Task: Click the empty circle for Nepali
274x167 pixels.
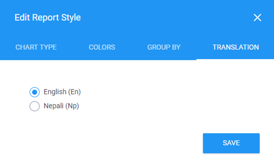Action: (x=35, y=107)
